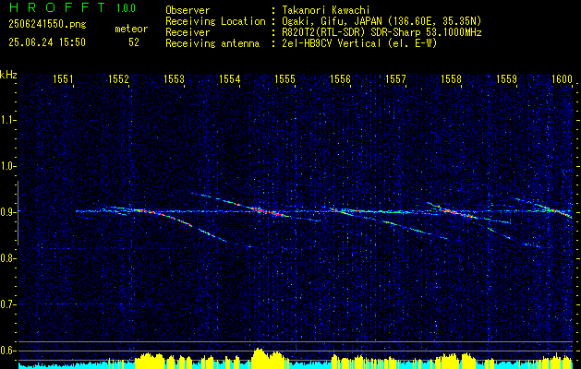Click the 1553 time marker
581x369 pixels.
coord(174,78)
